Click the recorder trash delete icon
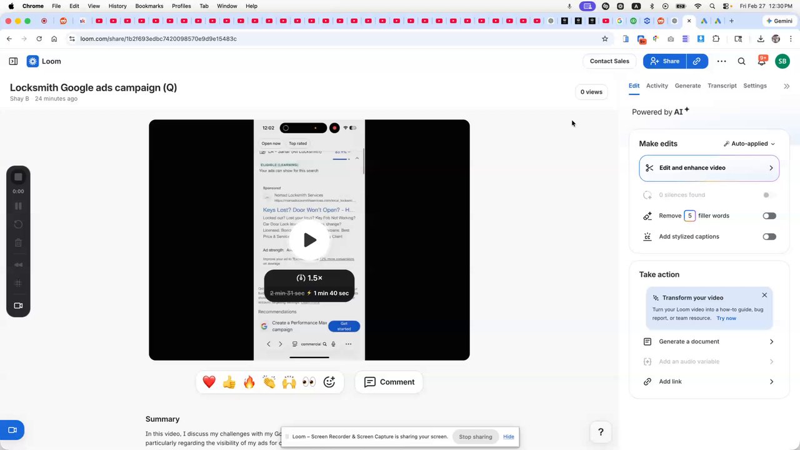800x450 pixels. click(x=18, y=243)
